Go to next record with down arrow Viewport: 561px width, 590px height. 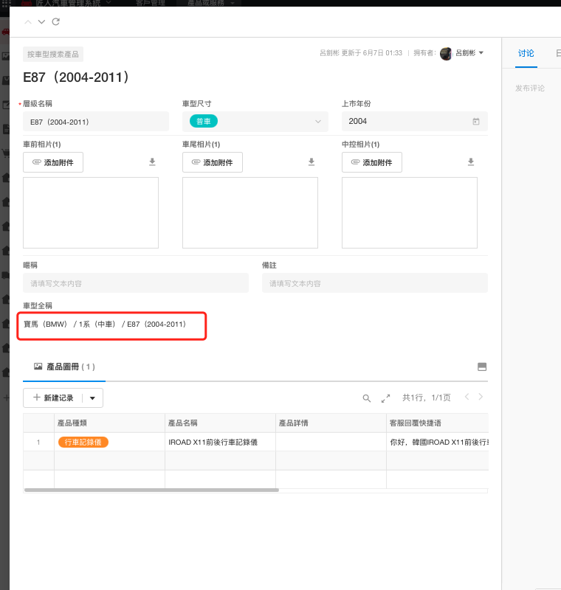(41, 22)
